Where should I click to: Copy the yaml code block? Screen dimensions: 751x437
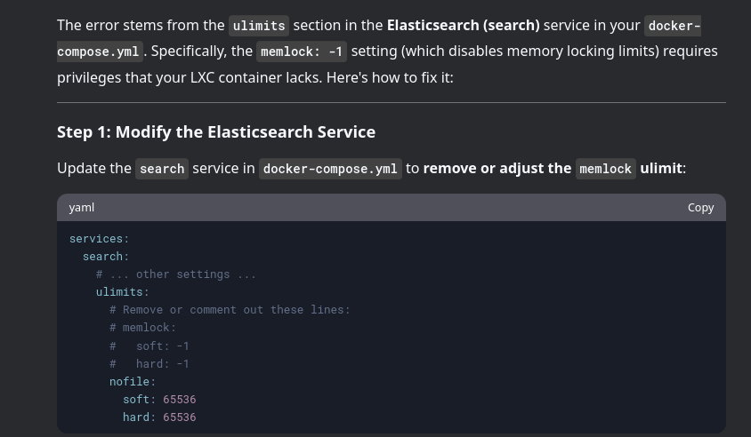click(x=700, y=208)
